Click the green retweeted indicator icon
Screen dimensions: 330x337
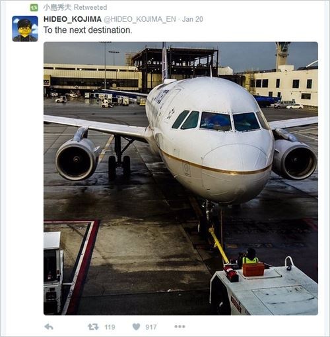coord(34,8)
